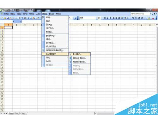Click column header K
158x115 pixels.
pos(92,25)
